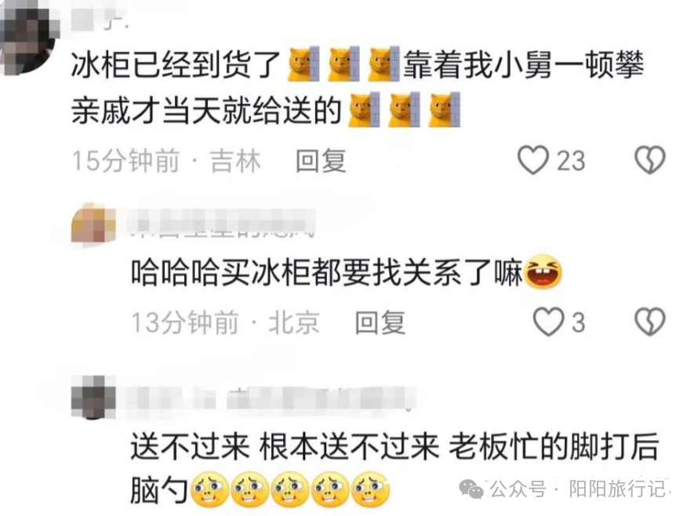The height and width of the screenshot is (516, 687).
Task: Tap the 15分钟前 · 吉林 timestamp
Action: [x=166, y=161]
